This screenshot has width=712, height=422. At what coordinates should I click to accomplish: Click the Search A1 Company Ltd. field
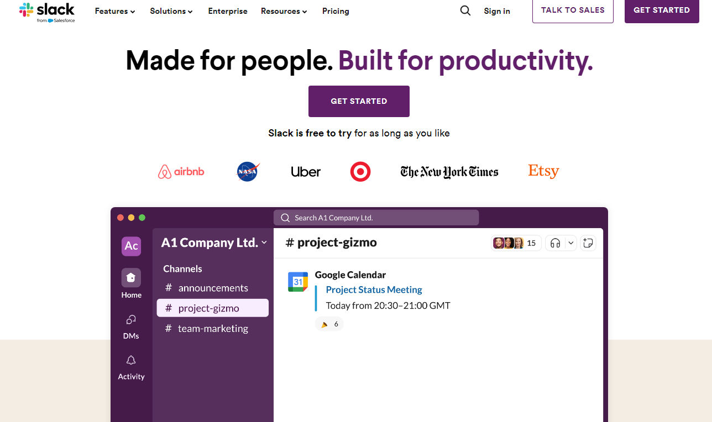pos(376,218)
